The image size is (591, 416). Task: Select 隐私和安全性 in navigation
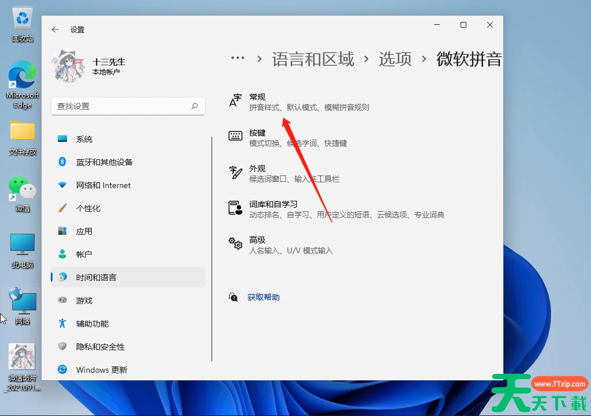tap(128, 346)
